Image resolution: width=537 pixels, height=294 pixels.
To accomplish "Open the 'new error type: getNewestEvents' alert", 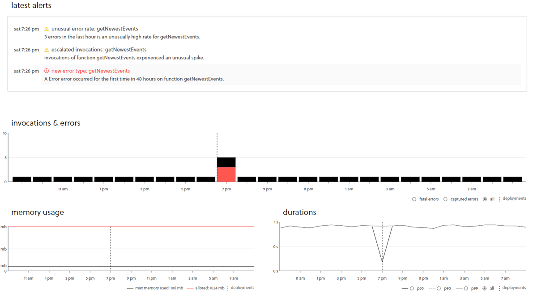I will [x=90, y=71].
